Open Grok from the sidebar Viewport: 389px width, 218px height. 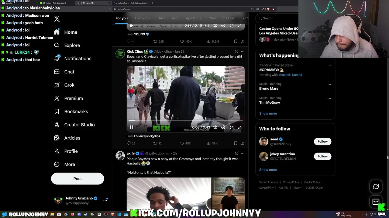coord(64,85)
